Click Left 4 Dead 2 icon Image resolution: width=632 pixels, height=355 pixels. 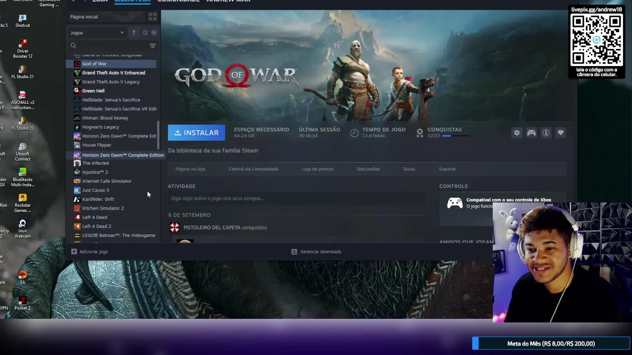tap(77, 226)
